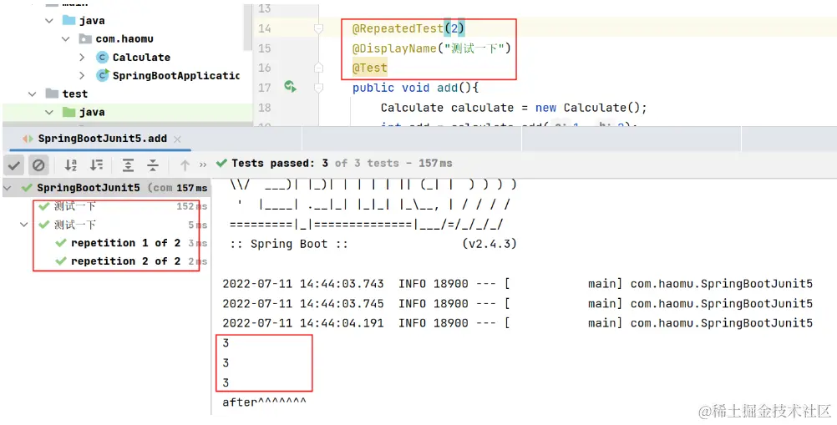Expand all test results icon
Screen dimensions: 837x425
coord(128,165)
